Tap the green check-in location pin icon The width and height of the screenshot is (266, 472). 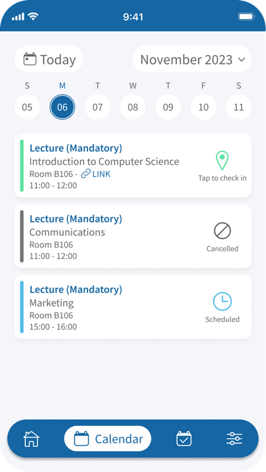(222, 161)
